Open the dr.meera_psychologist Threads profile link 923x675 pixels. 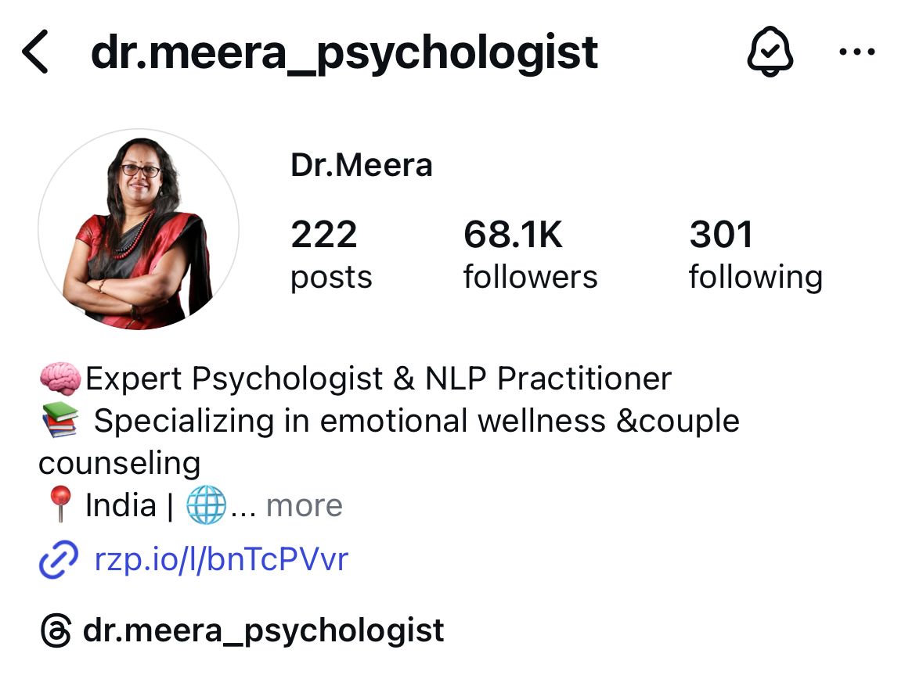coord(263,631)
